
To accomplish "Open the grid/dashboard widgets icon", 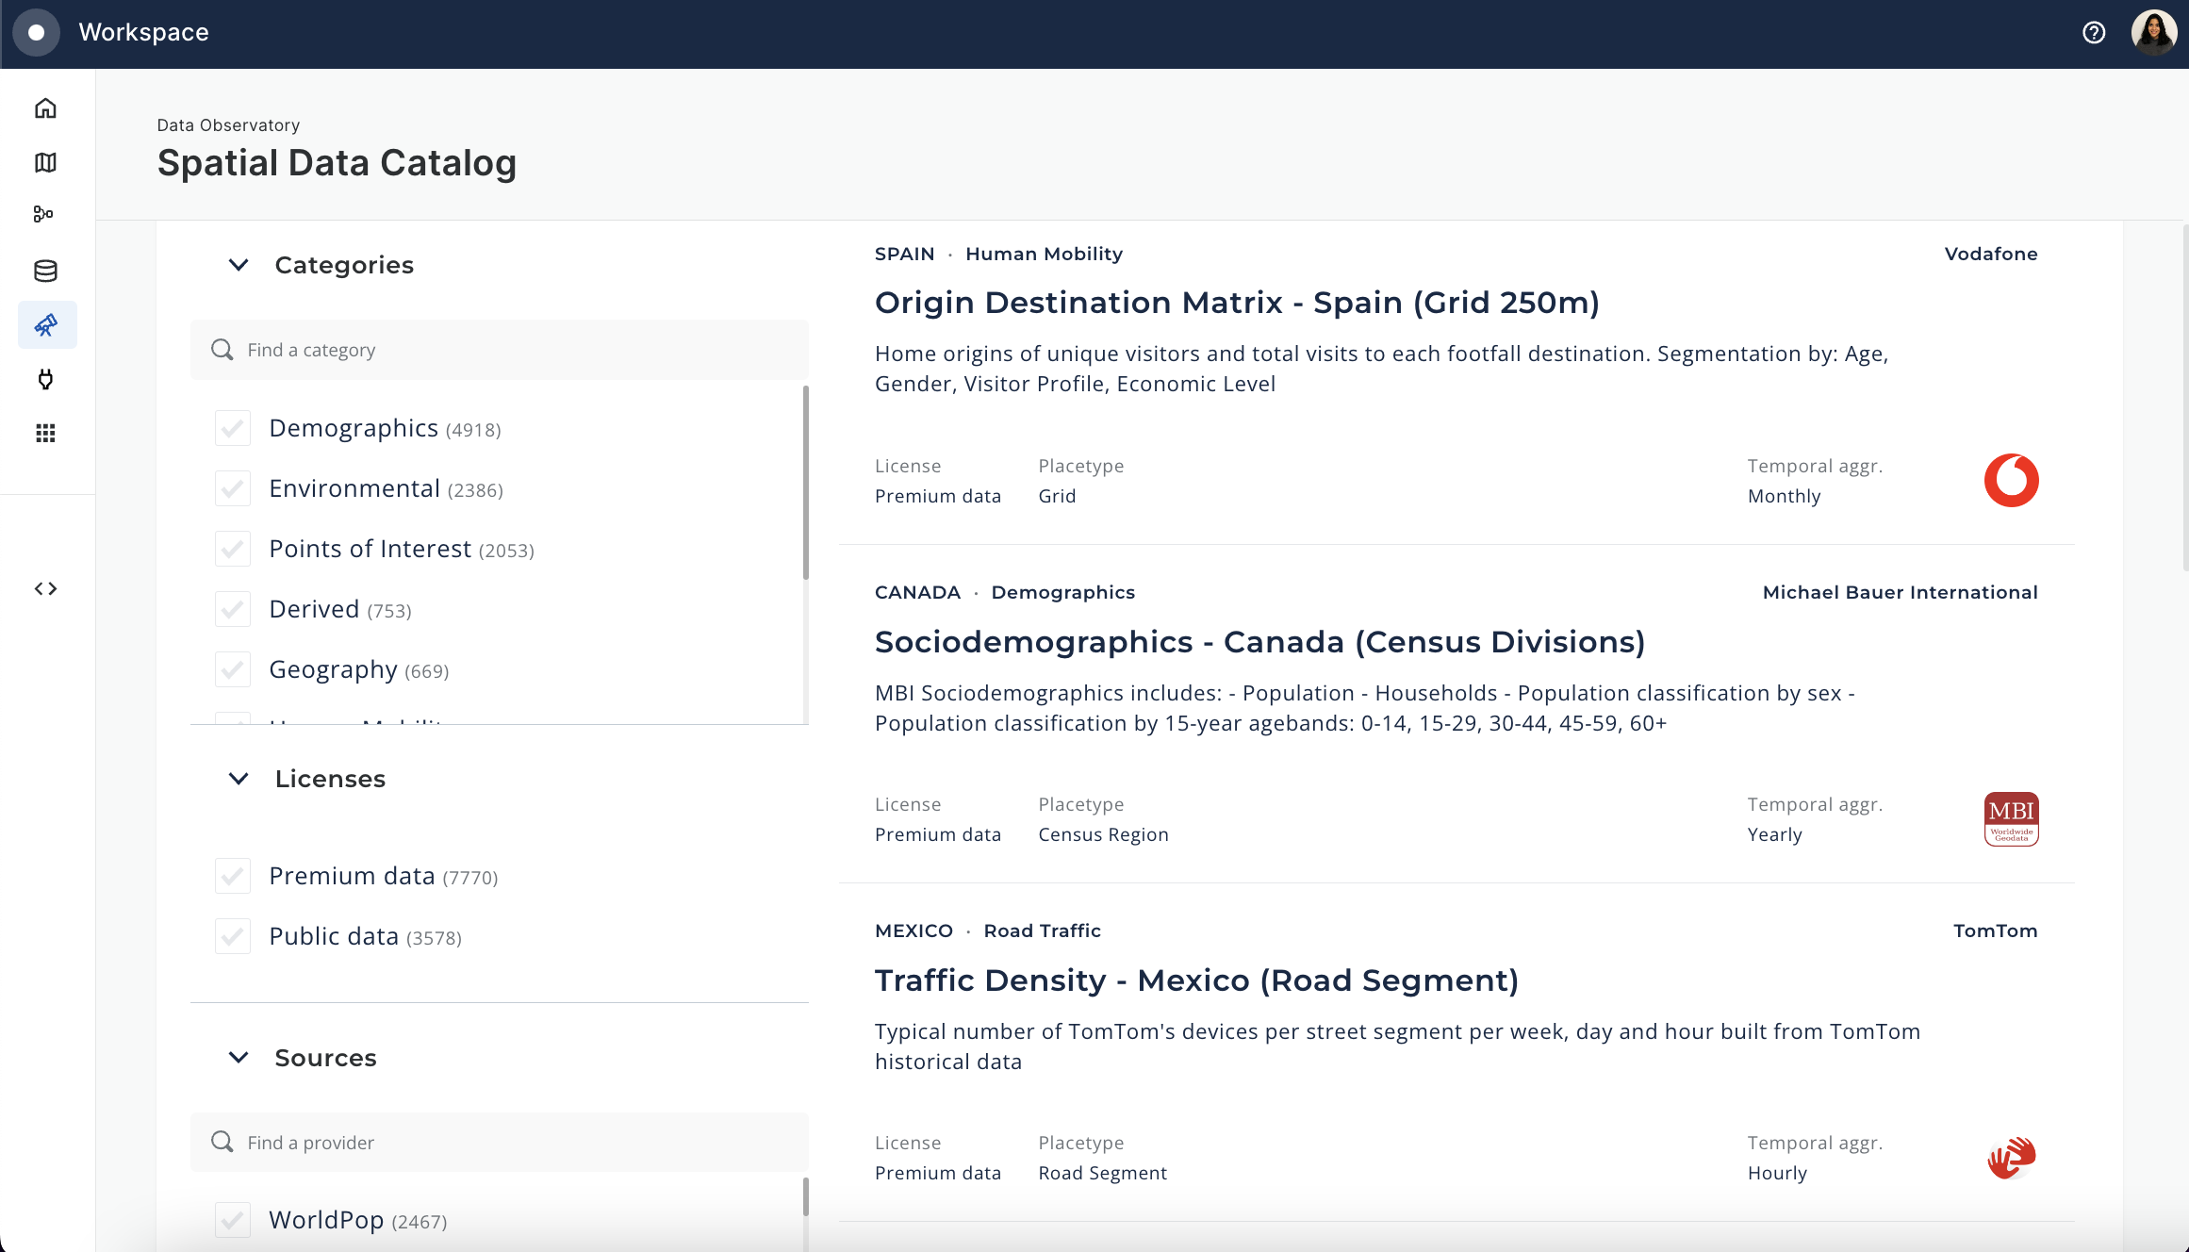I will tap(45, 433).
